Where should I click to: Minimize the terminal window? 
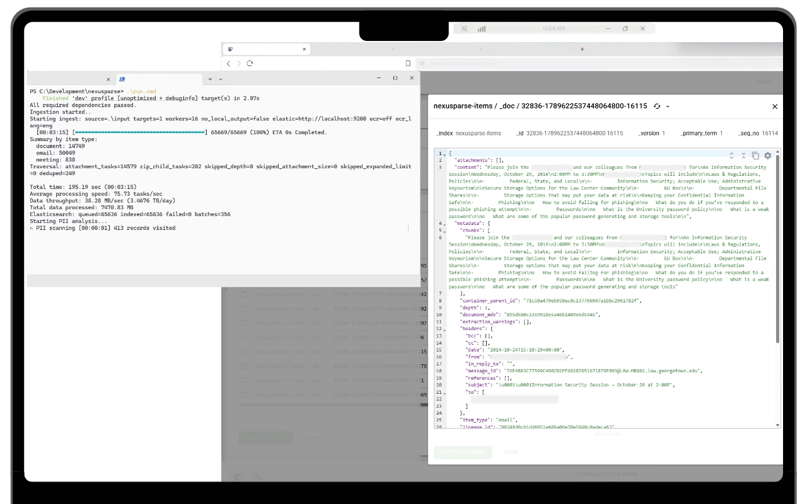(379, 78)
